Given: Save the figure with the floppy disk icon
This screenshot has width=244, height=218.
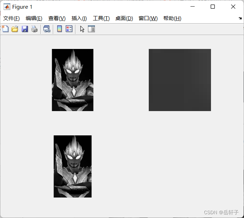Looking at the screenshot, I should (25, 29).
